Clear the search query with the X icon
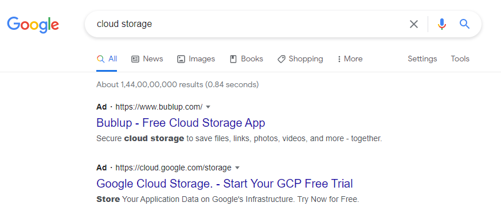This screenshot has height=218, width=501. pos(414,24)
